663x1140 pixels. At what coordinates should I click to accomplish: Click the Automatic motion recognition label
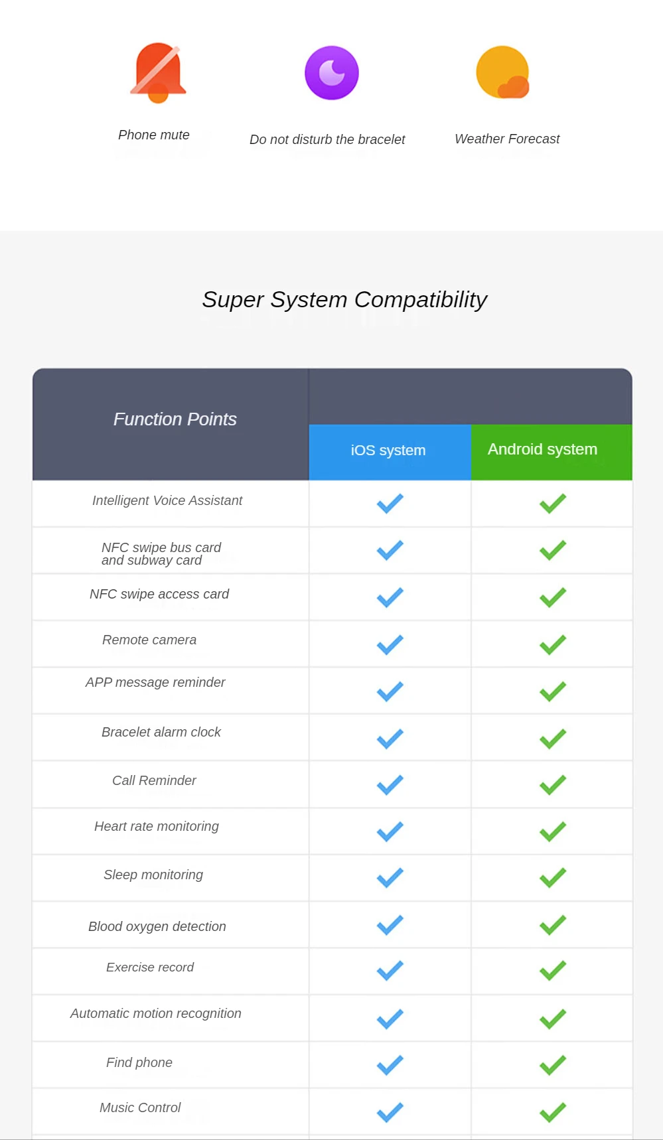156,1014
